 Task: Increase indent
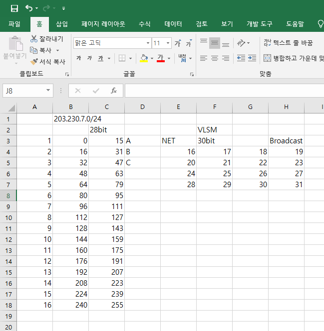click(252, 58)
